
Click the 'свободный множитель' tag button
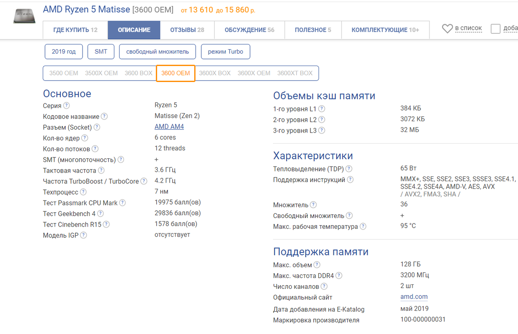pyautogui.click(x=158, y=52)
